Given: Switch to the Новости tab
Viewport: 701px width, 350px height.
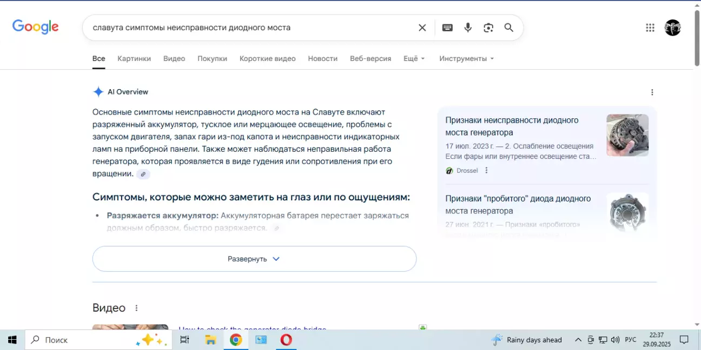Looking at the screenshot, I should [322, 58].
